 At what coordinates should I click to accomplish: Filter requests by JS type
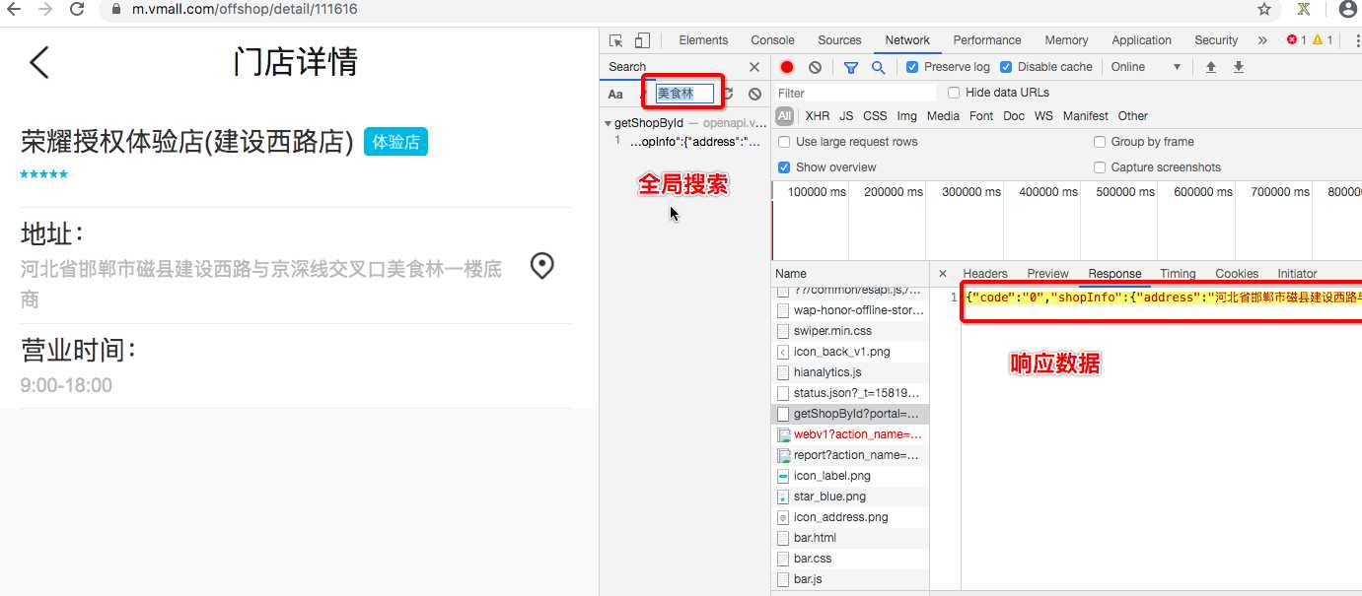click(x=846, y=116)
